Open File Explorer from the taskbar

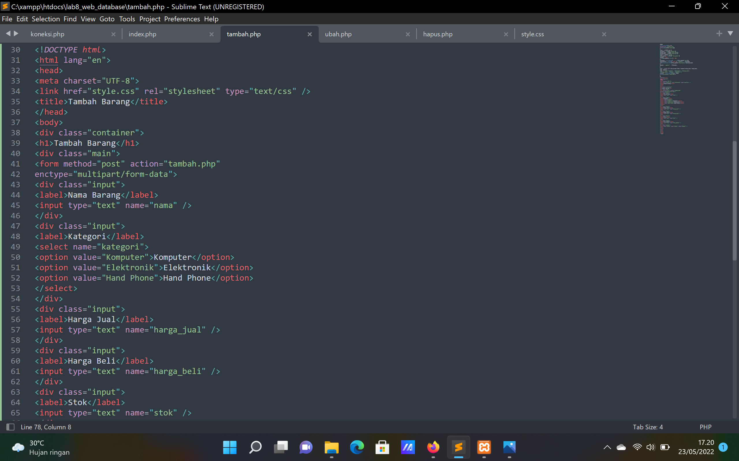[331, 447]
